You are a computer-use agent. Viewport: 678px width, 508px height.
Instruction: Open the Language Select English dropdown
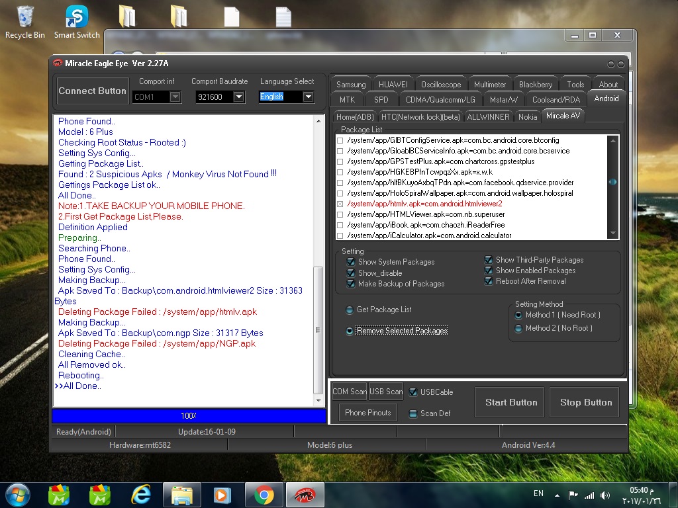308,97
